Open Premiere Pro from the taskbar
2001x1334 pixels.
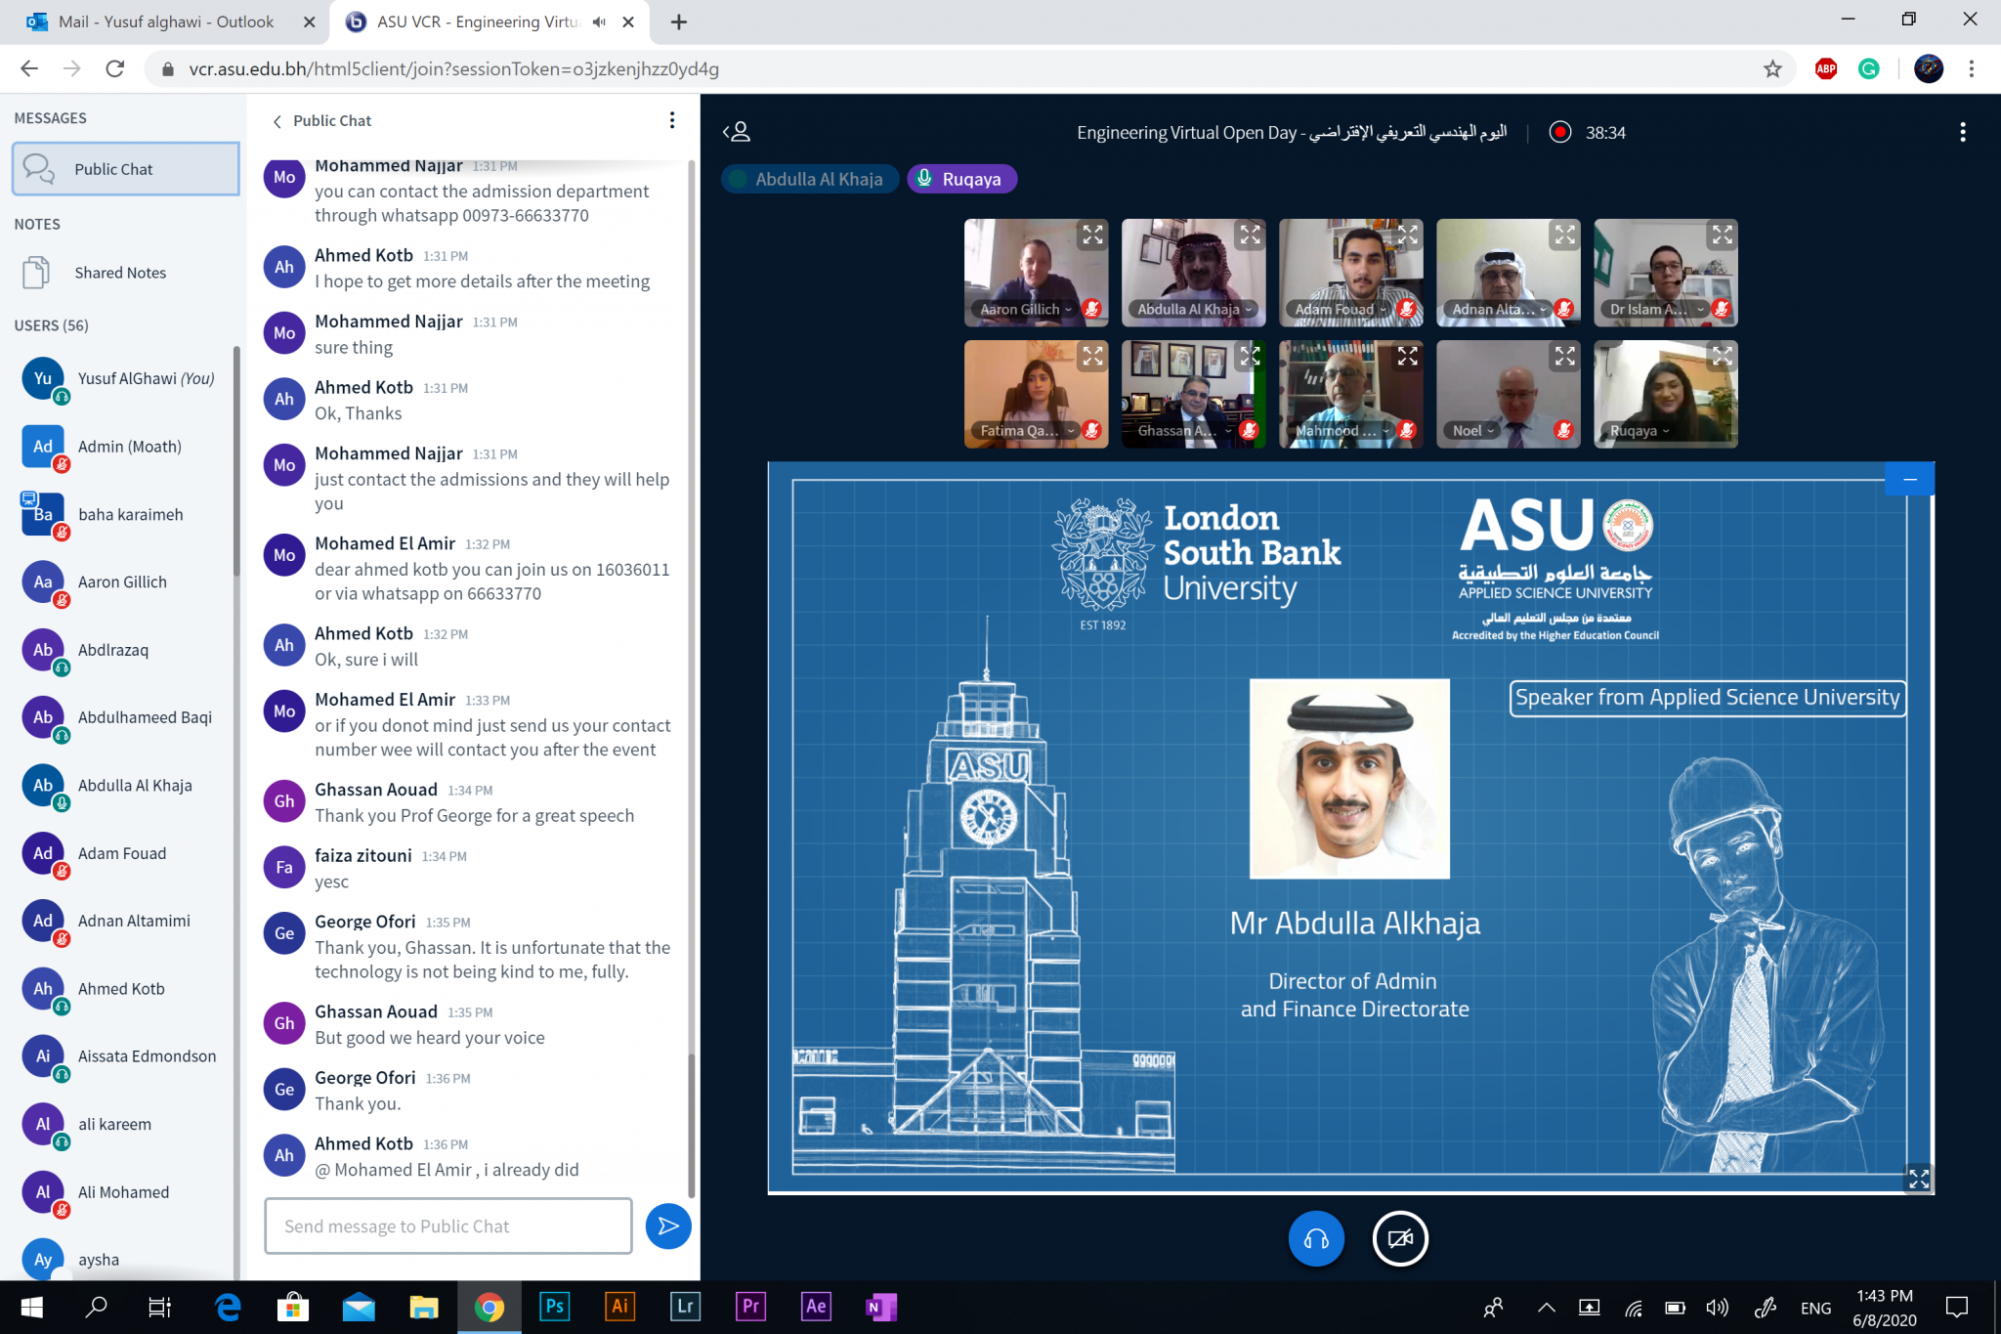pos(750,1307)
